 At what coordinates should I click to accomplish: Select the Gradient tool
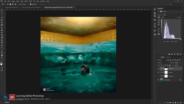point(2,38)
